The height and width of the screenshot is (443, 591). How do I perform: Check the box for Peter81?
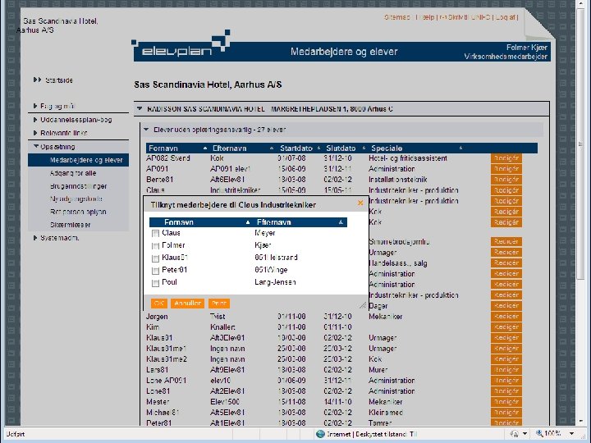tap(155, 271)
